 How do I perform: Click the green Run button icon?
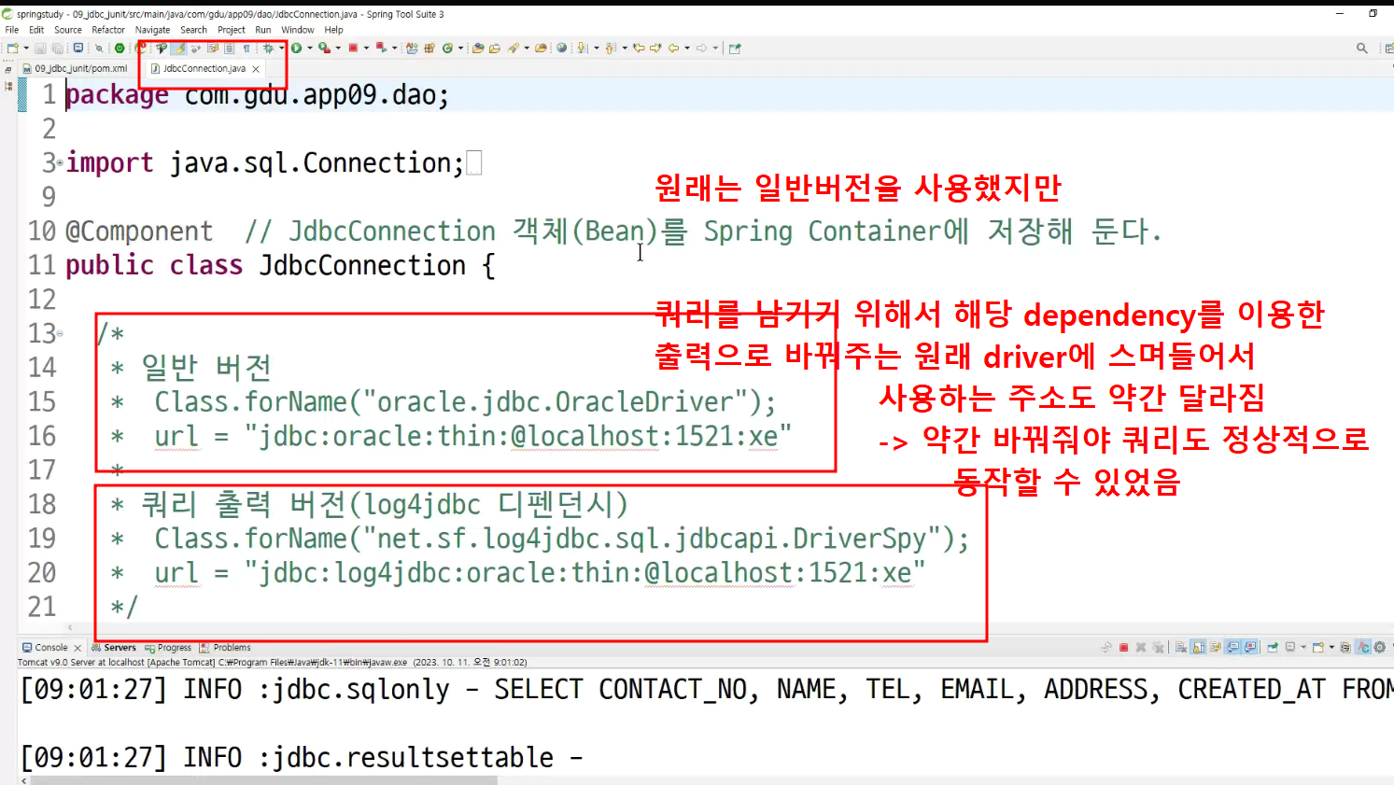(296, 49)
